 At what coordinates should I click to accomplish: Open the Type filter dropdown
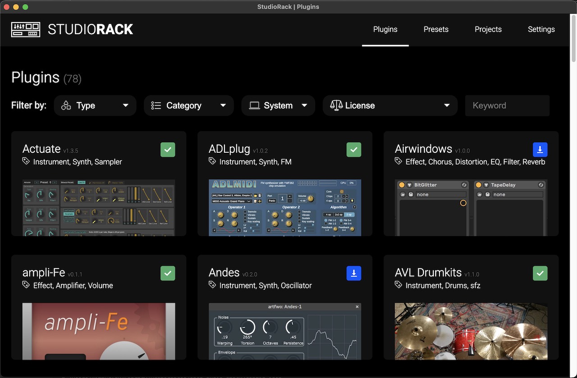(x=95, y=105)
